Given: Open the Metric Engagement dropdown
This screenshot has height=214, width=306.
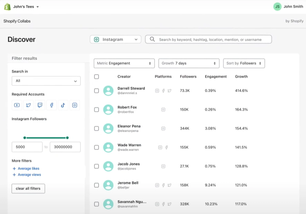Looking at the screenshot, I should point(124,63).
